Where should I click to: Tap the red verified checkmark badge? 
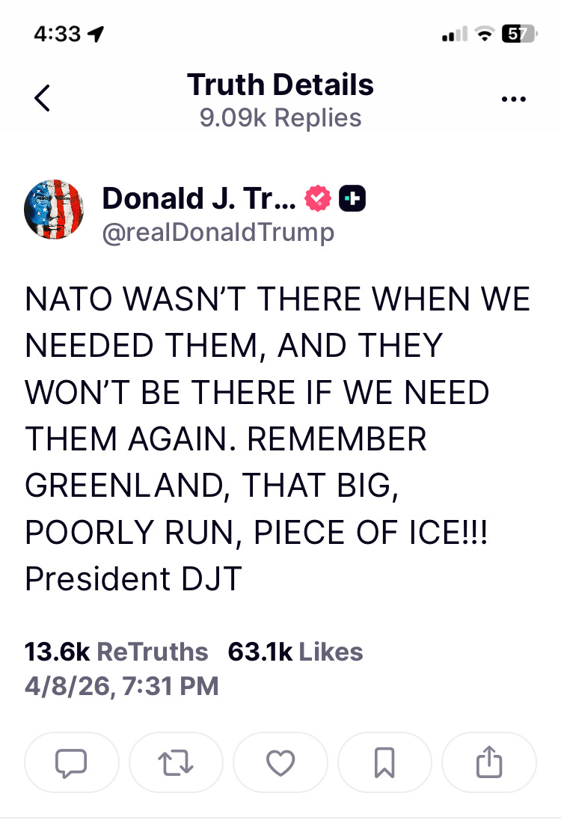[x=318, y=199]
